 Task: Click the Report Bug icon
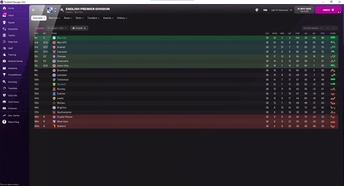tap(4, 122)
